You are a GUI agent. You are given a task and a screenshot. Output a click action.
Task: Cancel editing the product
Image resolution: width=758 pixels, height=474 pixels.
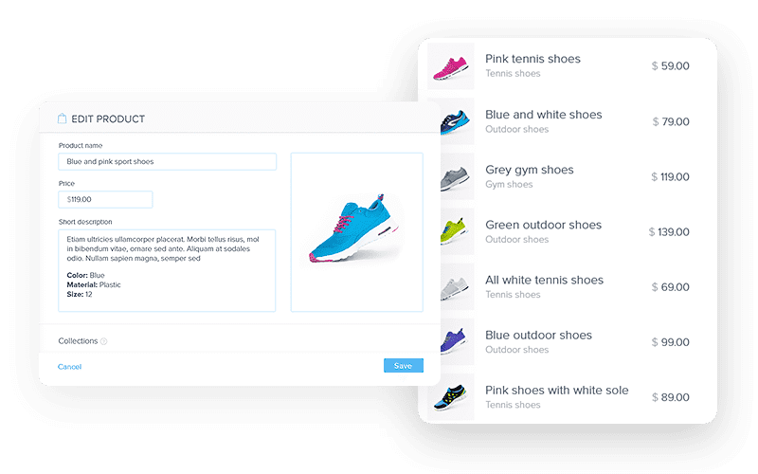click(69, 367)
